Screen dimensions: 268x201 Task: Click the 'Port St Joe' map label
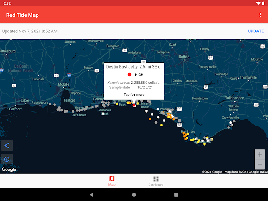188,131
